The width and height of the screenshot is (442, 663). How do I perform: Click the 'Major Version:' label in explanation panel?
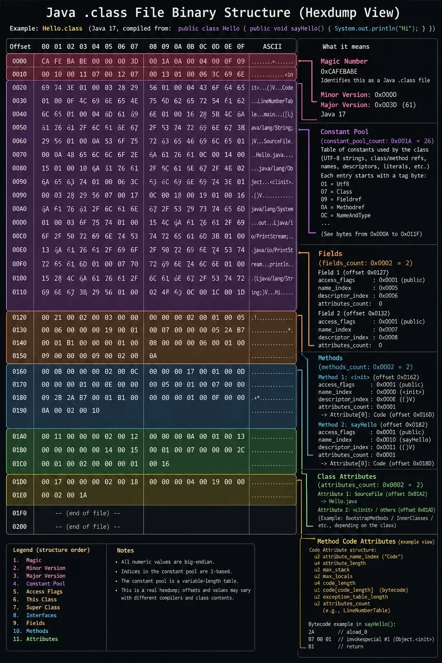pos(345,105)
